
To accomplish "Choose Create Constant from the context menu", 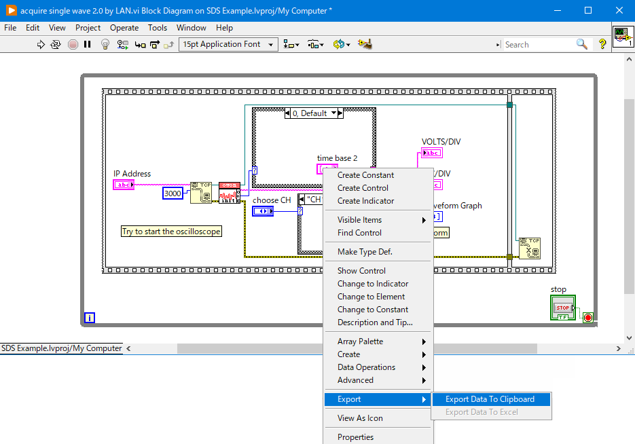I will [378, 175].
